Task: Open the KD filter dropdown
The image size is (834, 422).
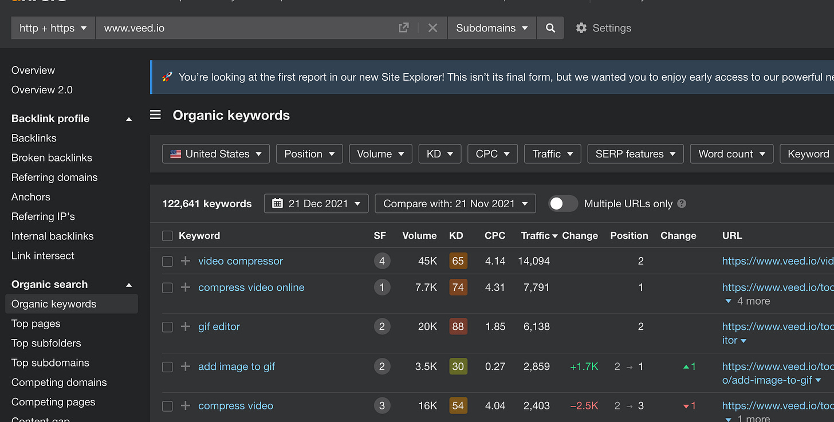Action: pyautogui.click(x=440, y=154)
